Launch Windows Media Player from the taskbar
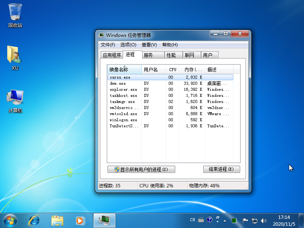This screenshot has width=304, height=228. pyautogui.click(x=80, y=220)
